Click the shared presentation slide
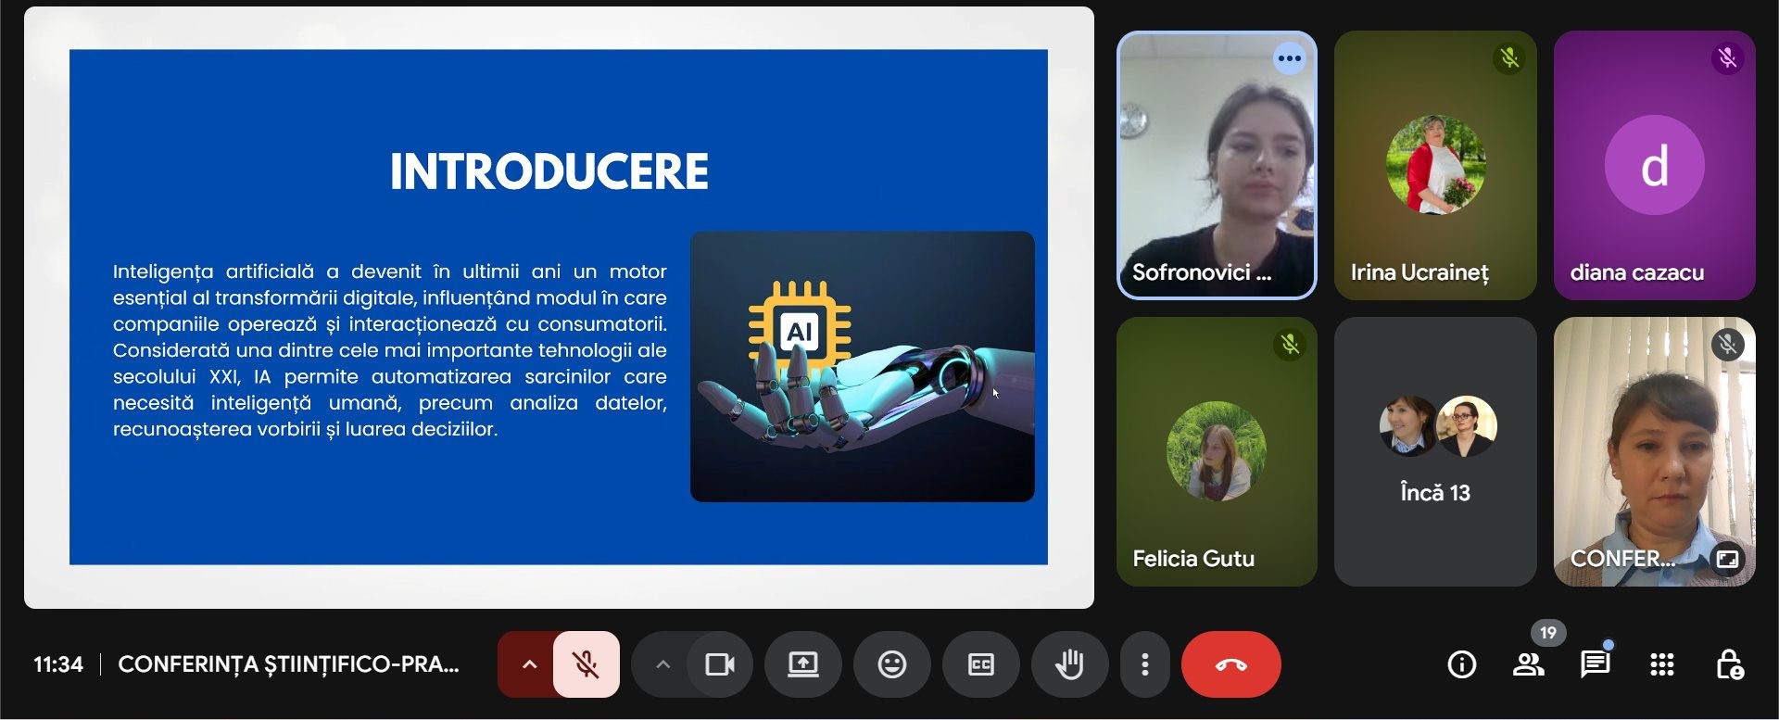Image resolution: width=1779 pixels, height=720 pixels. [x=558, y=307]
